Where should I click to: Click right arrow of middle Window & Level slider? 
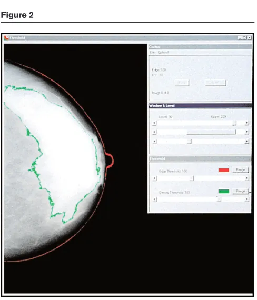[246, 132]
